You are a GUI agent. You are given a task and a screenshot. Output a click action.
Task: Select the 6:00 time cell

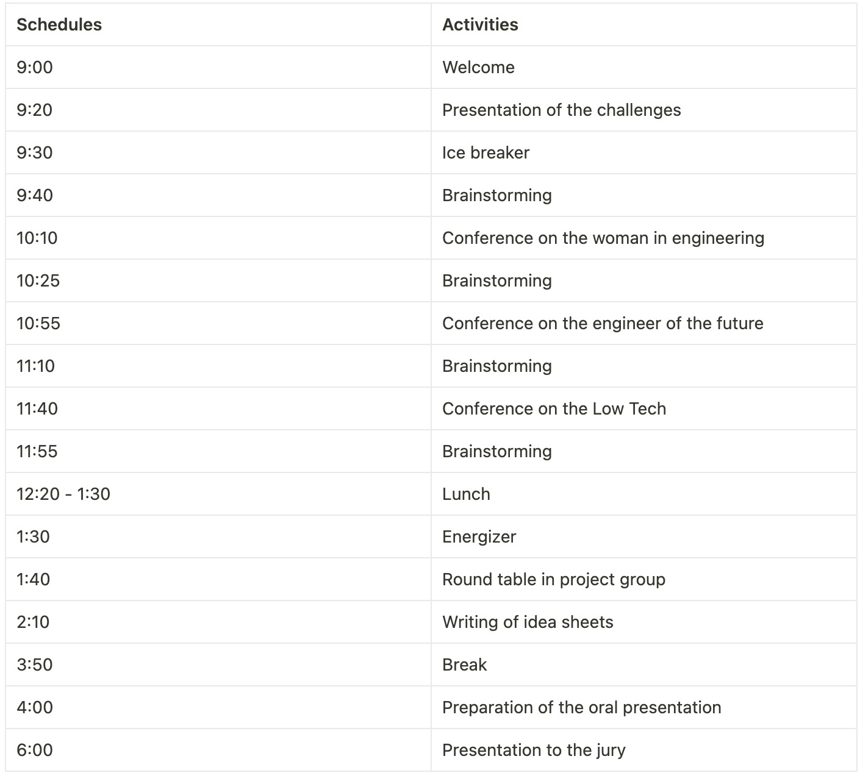pos(218,750)
